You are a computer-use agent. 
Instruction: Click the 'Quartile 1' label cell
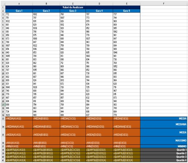pos(164,150)
